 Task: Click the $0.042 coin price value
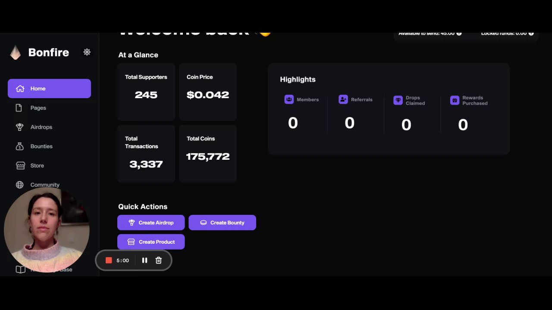208,95
